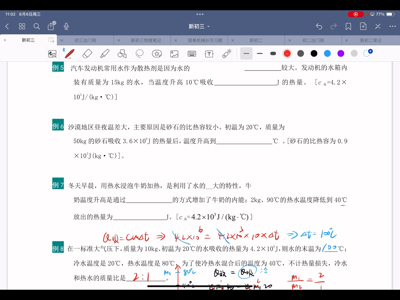Select the active 新初三 tab

(x=28, y=40)
